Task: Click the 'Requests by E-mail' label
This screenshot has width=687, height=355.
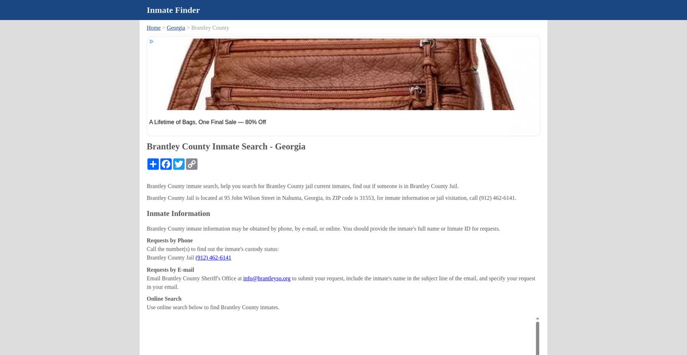Action: pos(170,270)
